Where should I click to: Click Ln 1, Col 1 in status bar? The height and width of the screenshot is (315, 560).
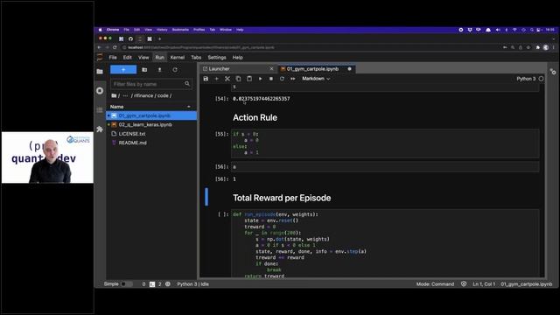tap(484, 283)
